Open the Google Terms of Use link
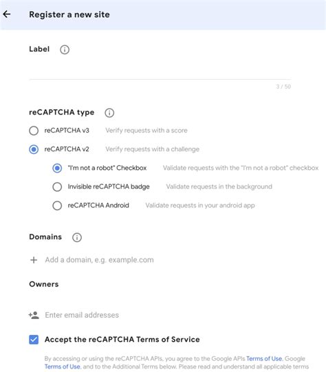 [x=63, y=366]
